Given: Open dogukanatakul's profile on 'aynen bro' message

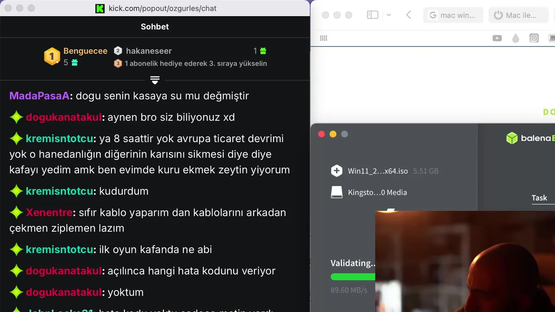Looking at the screenshot, I should point(64,117).
